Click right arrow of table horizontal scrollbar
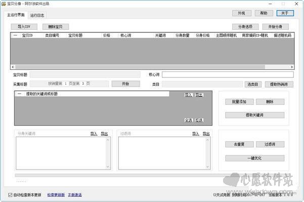304x202 pixels. tap(292, 67)
